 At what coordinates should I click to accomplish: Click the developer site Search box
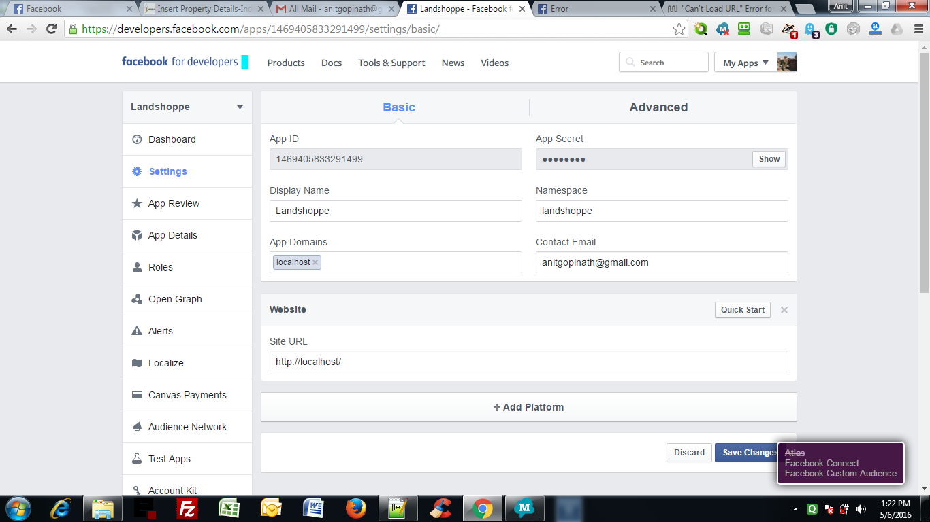pos(664,63)
